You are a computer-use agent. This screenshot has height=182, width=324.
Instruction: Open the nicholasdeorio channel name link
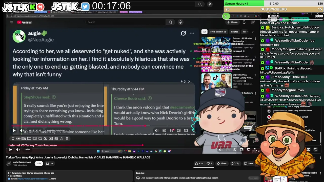[x=21, y=162]
